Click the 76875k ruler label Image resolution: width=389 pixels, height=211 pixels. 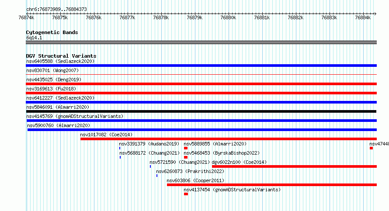(x=60, y=17)
